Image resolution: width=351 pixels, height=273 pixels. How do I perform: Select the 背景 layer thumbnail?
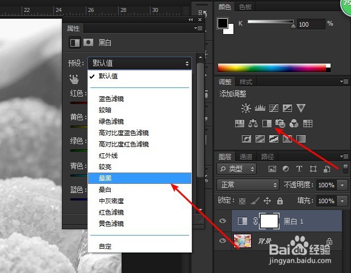(243, 241)
